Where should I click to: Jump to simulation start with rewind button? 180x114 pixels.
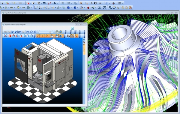pyautogui.click(x=5, y=32)
